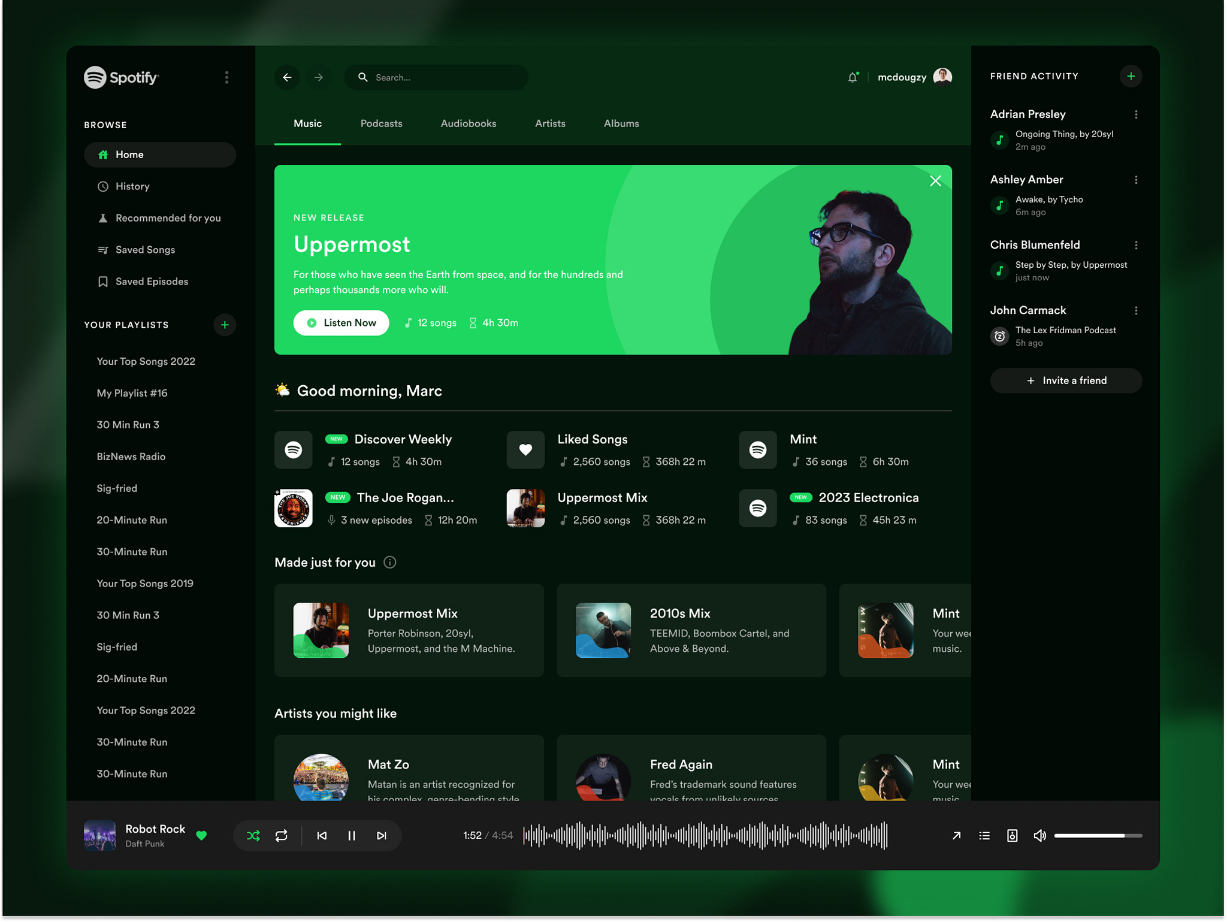The image size is (1227, 922).
Task: Open options menu for John Carmack
Action: tap(1136, 310)
